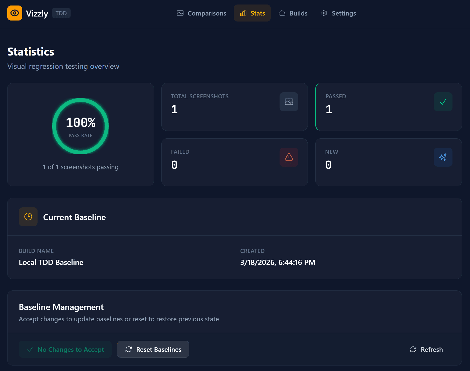Open the Comparisons tab

(201, 13)
